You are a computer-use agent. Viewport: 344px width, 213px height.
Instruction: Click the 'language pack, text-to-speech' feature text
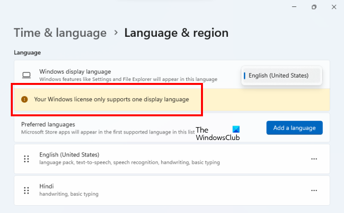point(129,162)
